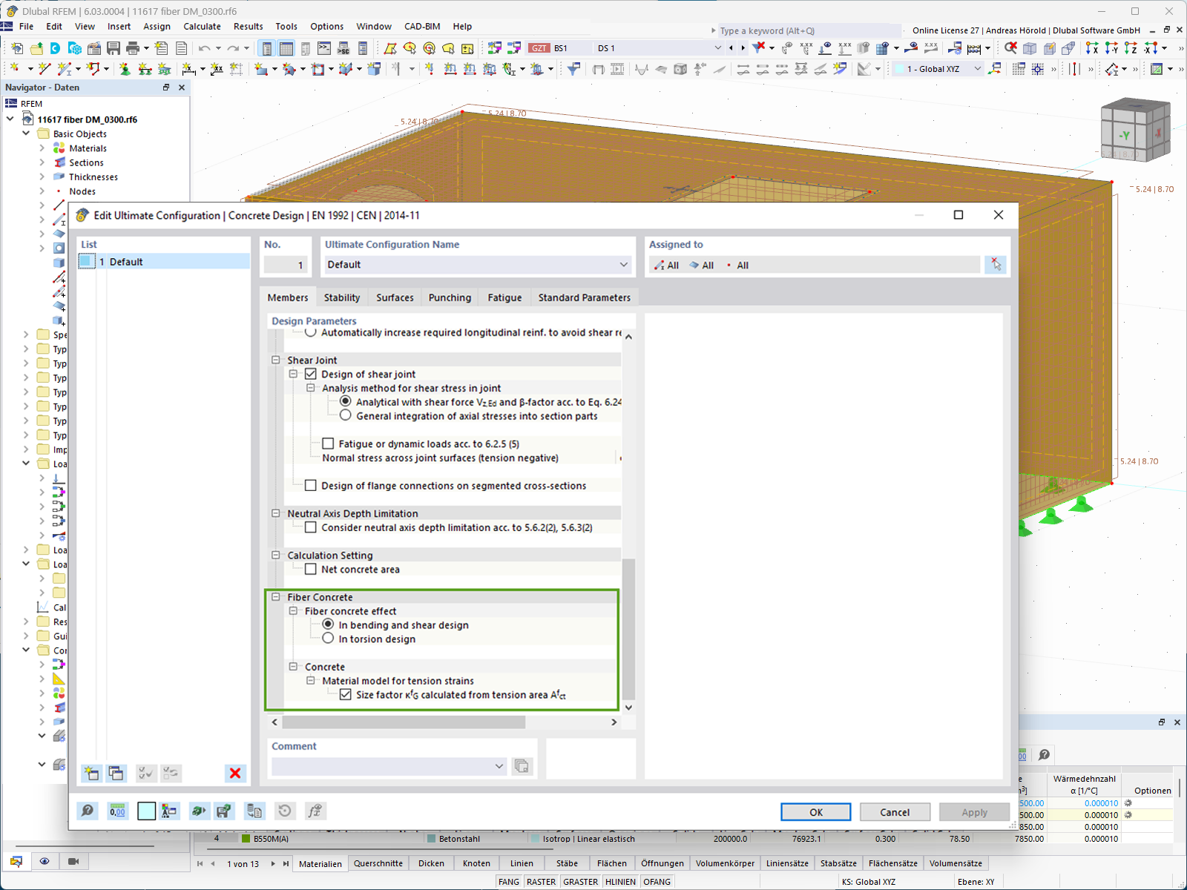The image size is (1187, 890).
Task: Collapse the Shear Joint section
Action: click(276, 360)
